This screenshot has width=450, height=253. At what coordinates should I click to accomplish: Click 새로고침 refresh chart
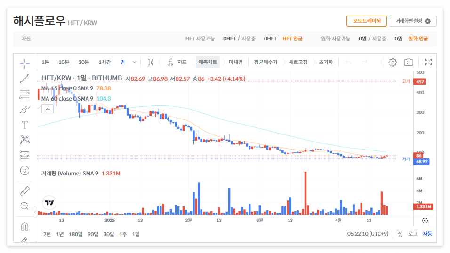click(298, 62)
